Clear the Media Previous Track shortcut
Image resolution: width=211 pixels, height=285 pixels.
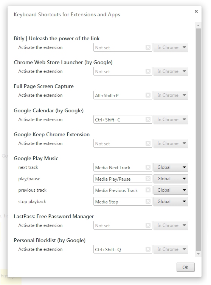[x=148, y=190]
